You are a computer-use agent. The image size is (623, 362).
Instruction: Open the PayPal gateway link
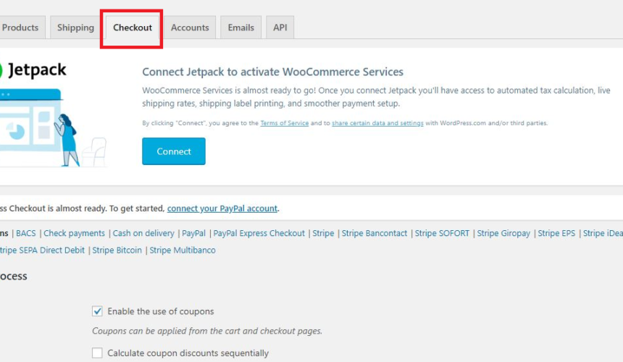(194, 233)
